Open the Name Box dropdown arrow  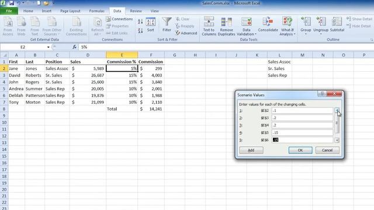48,47
